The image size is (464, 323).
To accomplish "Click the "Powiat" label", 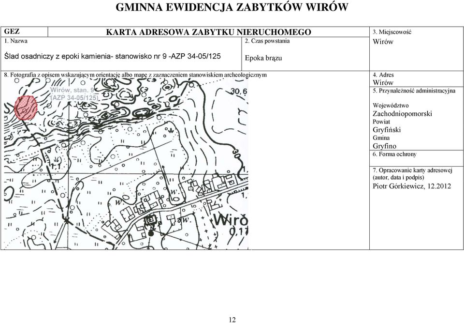I will 381,122.
